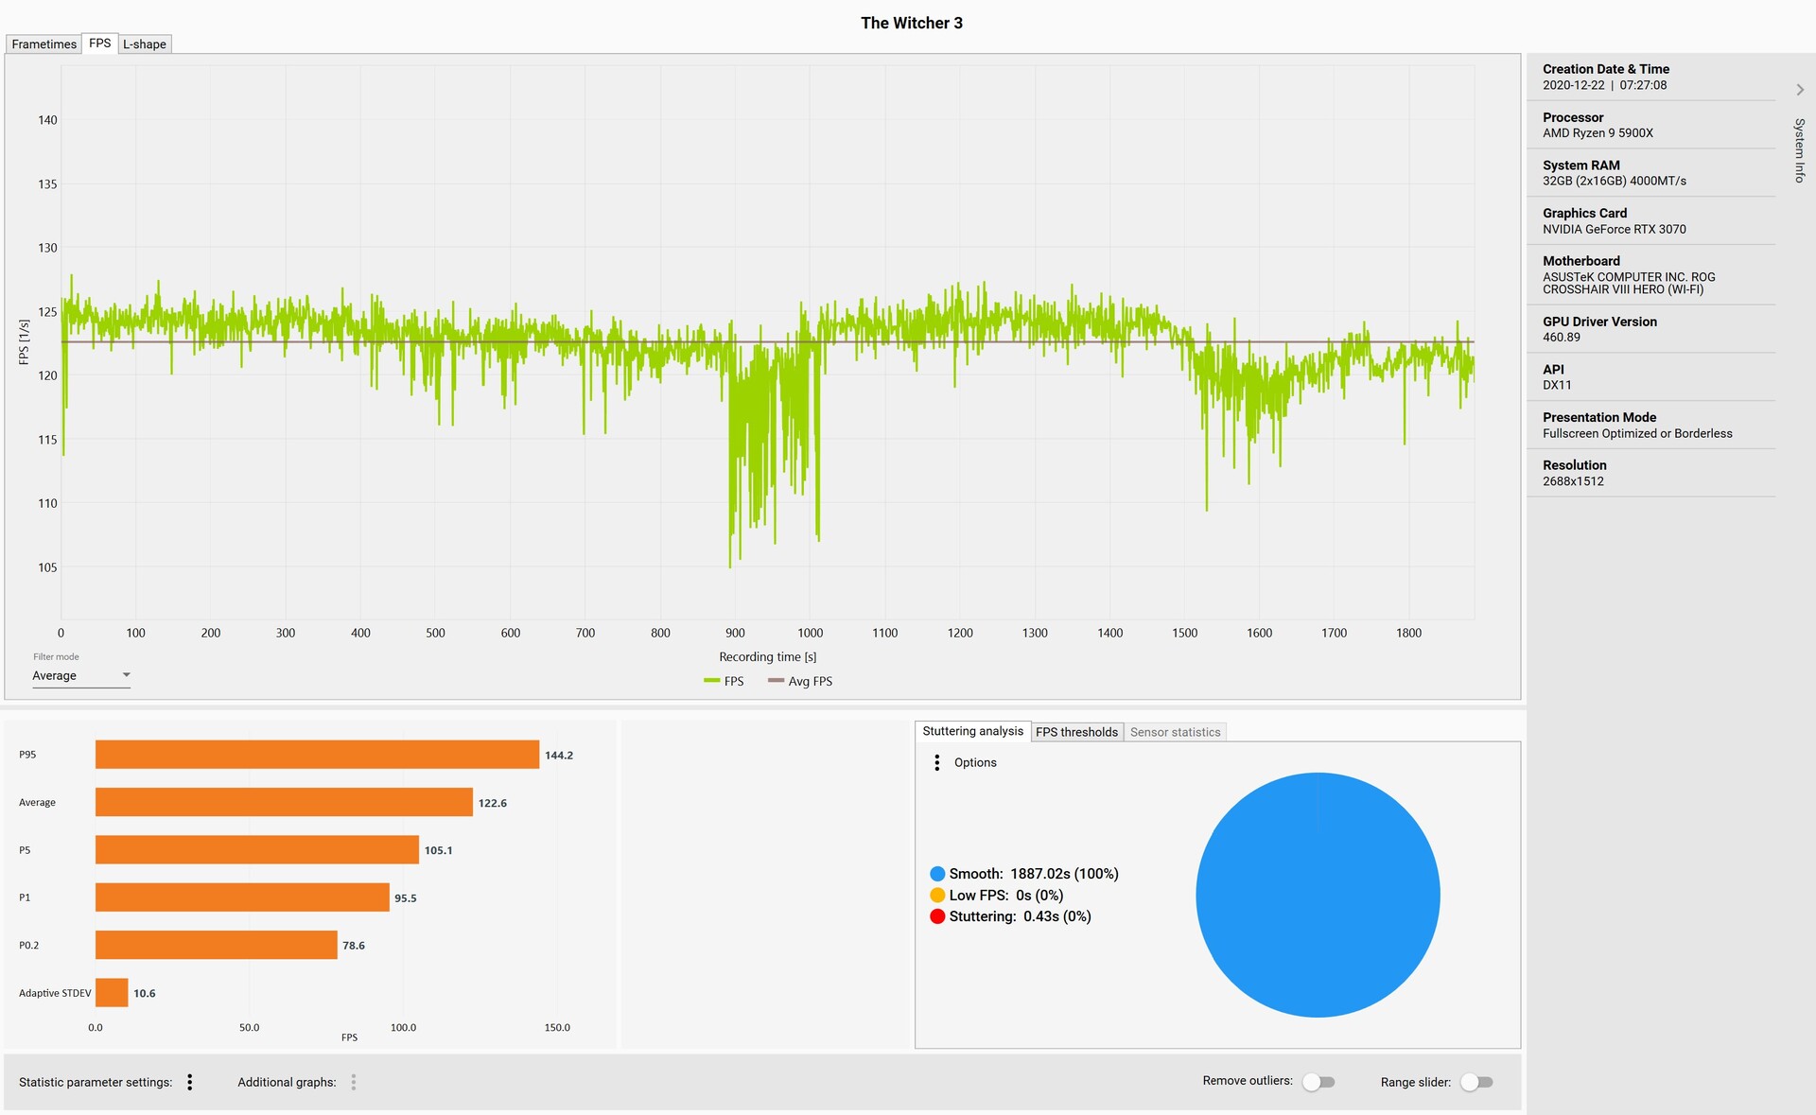Open Additional graphs three-dot menu
This screenshot has width=1816, height=1115.
pyautogui.click(x=354, y=1082)
